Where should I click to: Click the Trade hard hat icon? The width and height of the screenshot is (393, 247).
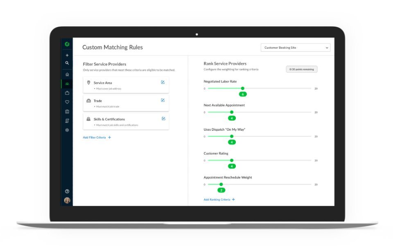click(x=88, y=100)
